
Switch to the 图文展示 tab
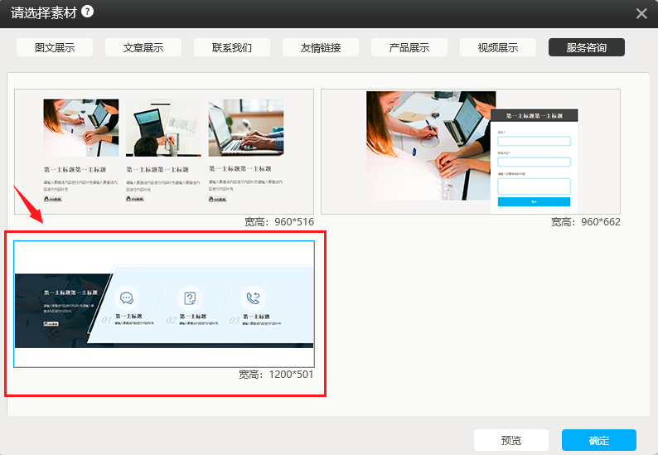[55, 47]
